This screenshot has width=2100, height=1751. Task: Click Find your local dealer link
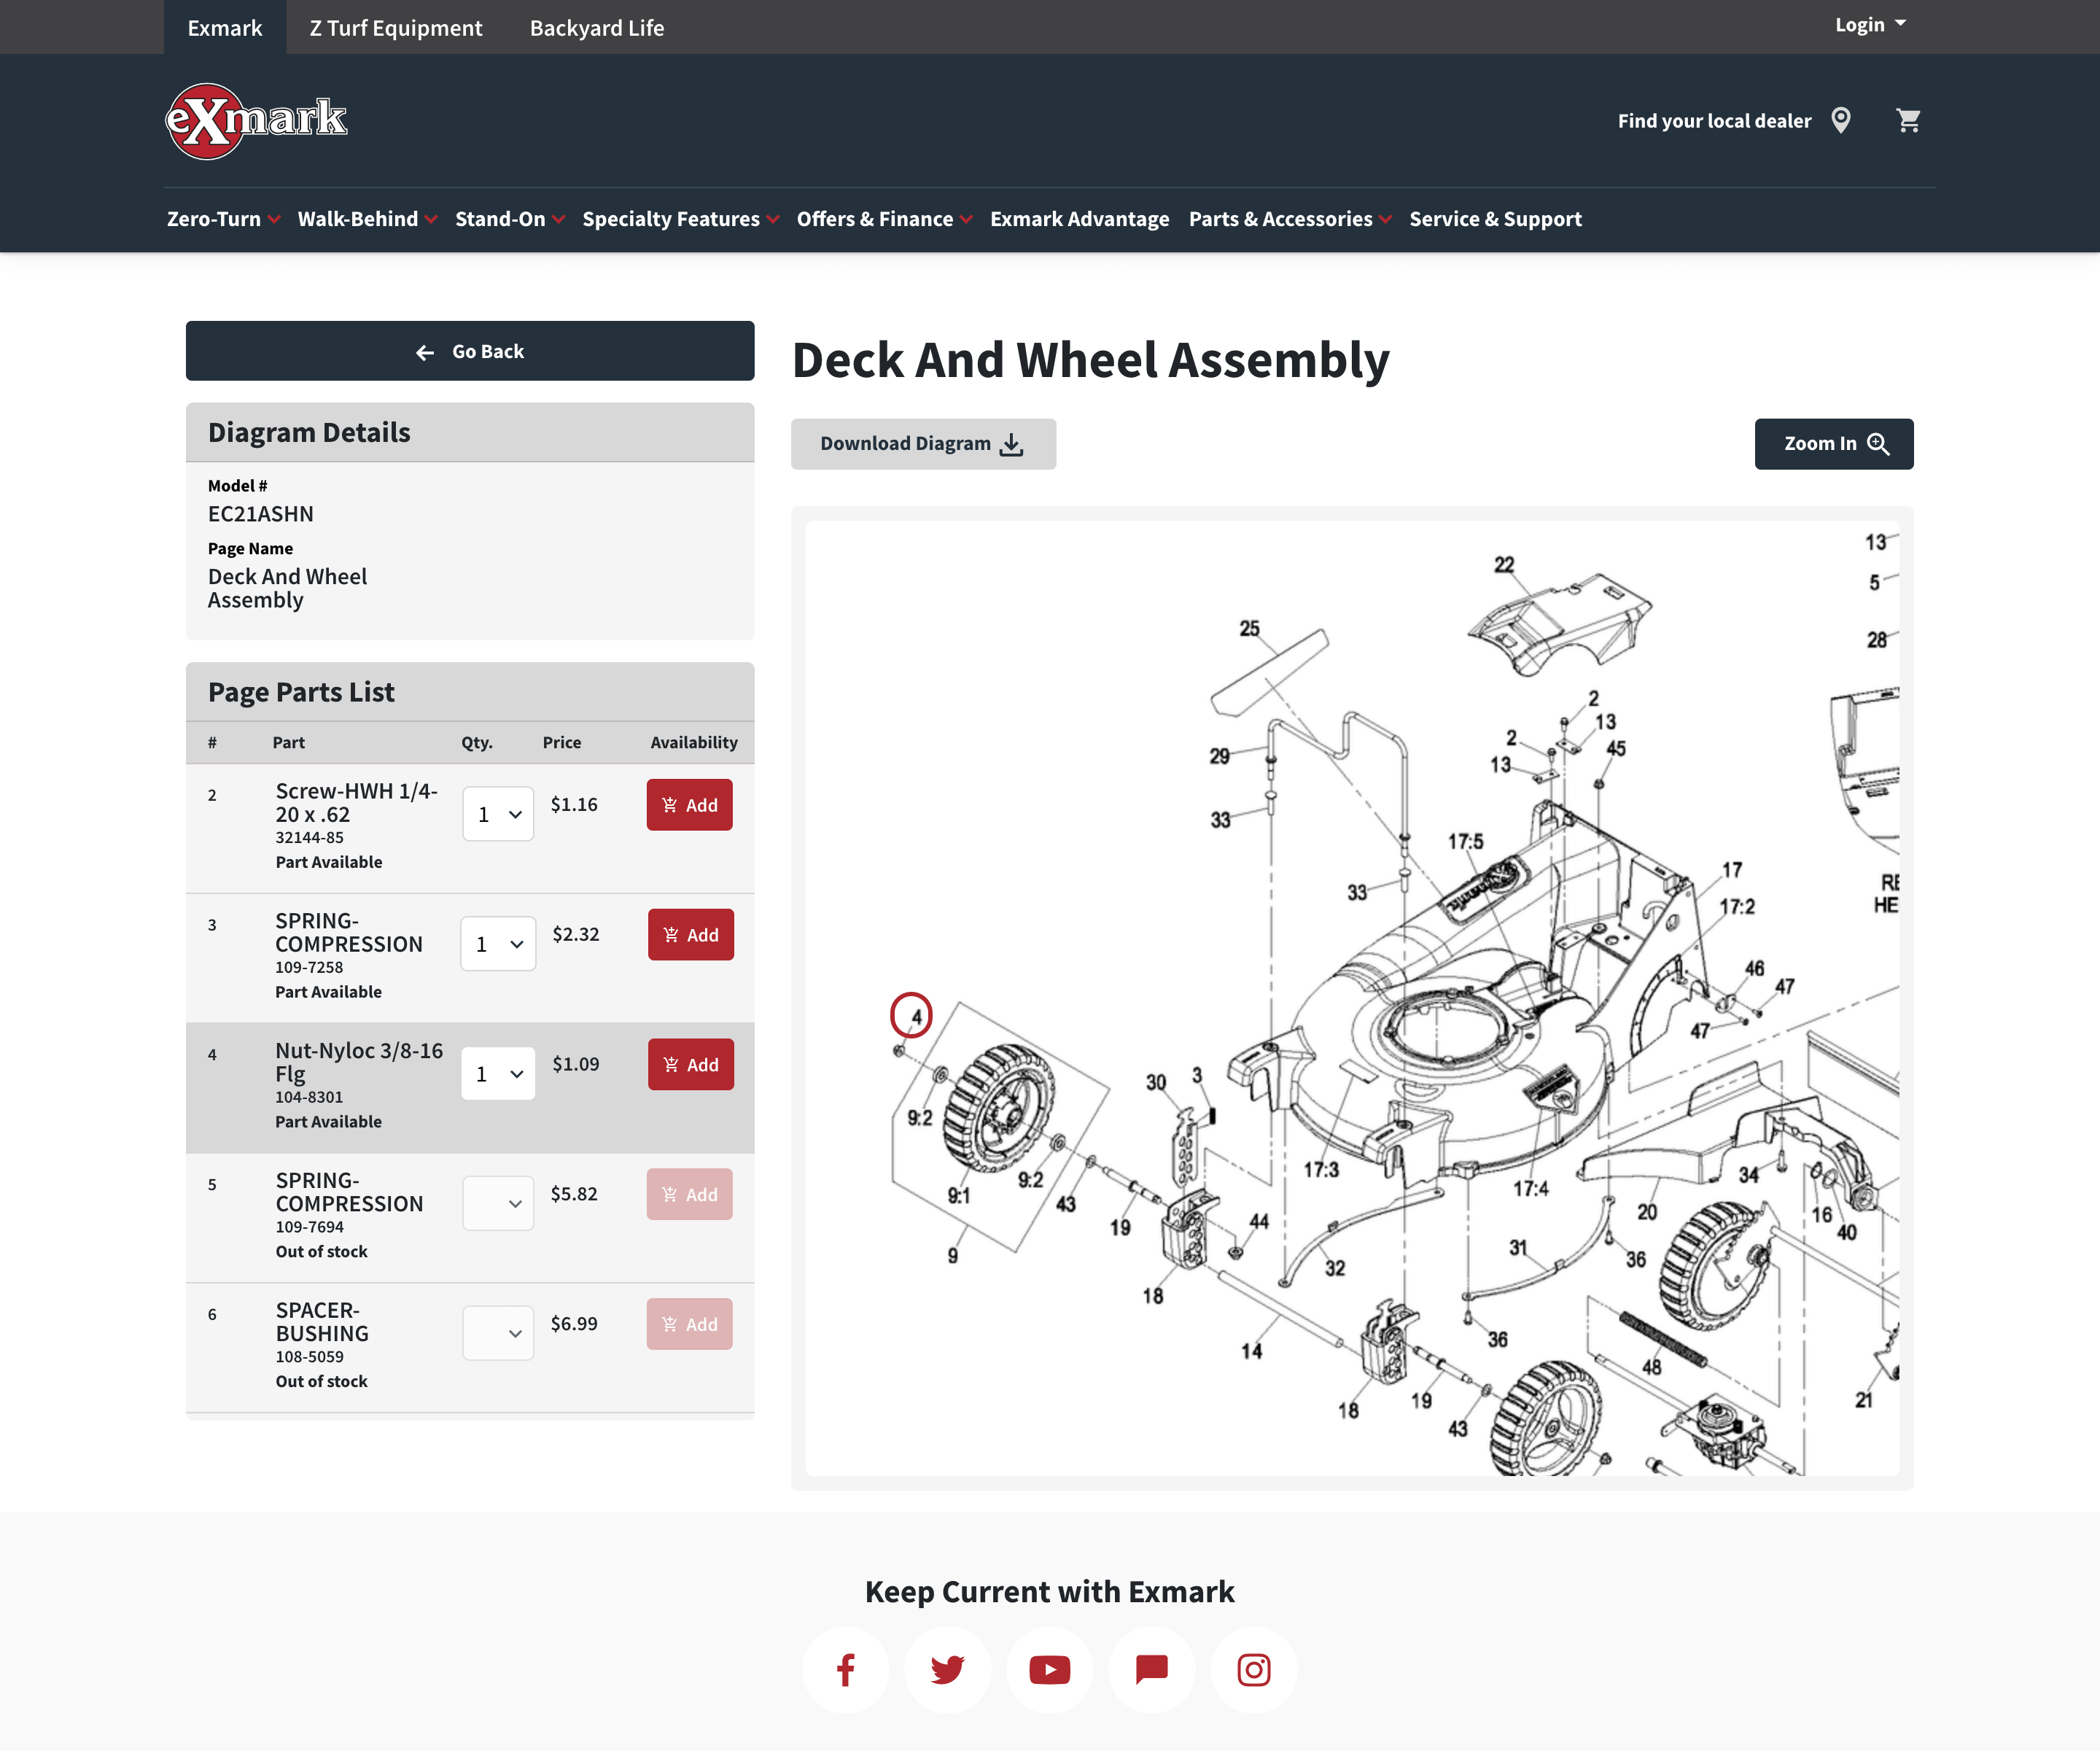coord(1714,121)
